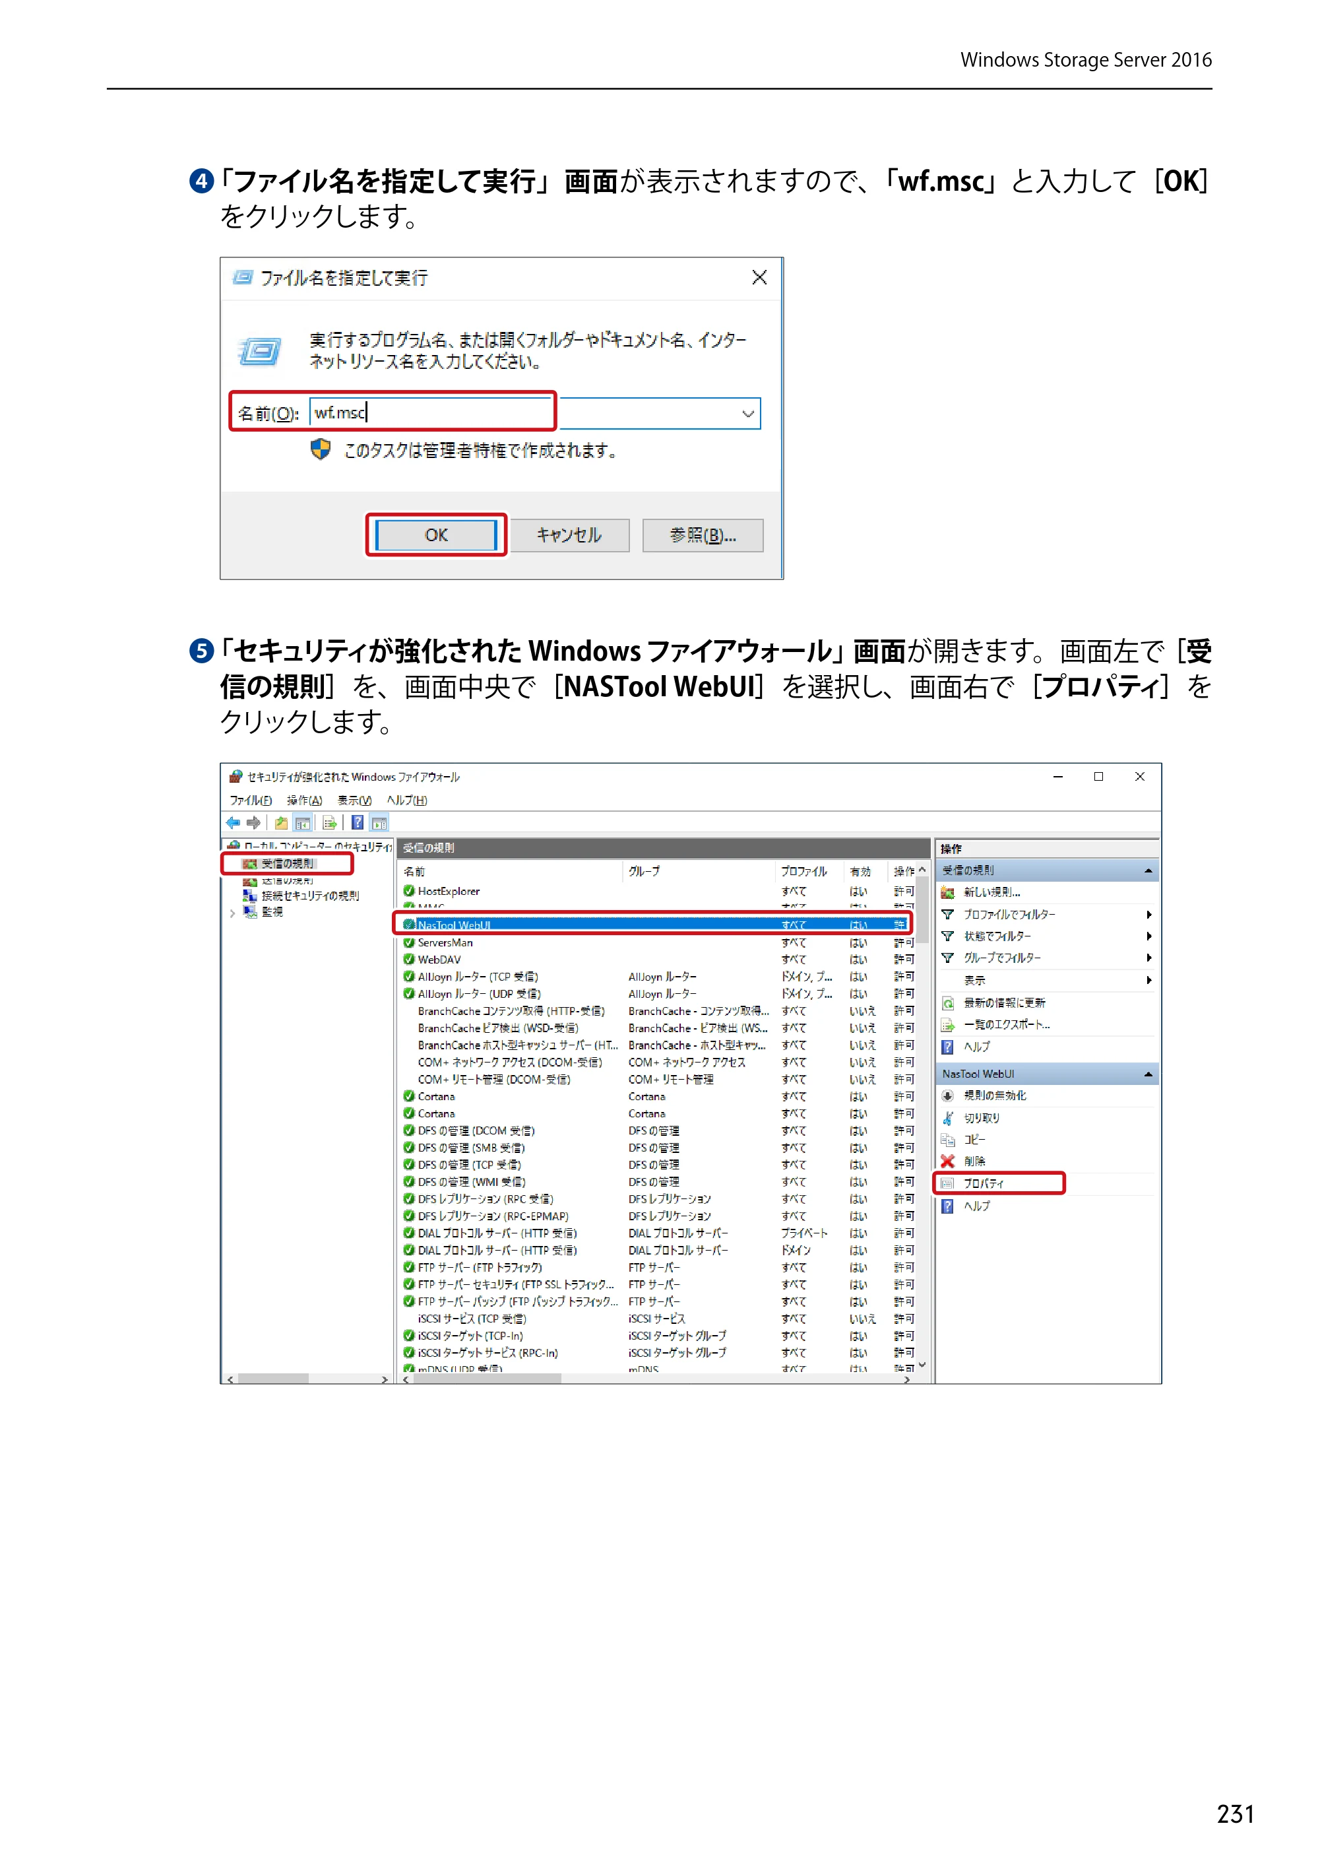Open the ヘルプ(H) menu
This screenshot has width=1320, height=1867.
tap(407, 800)
